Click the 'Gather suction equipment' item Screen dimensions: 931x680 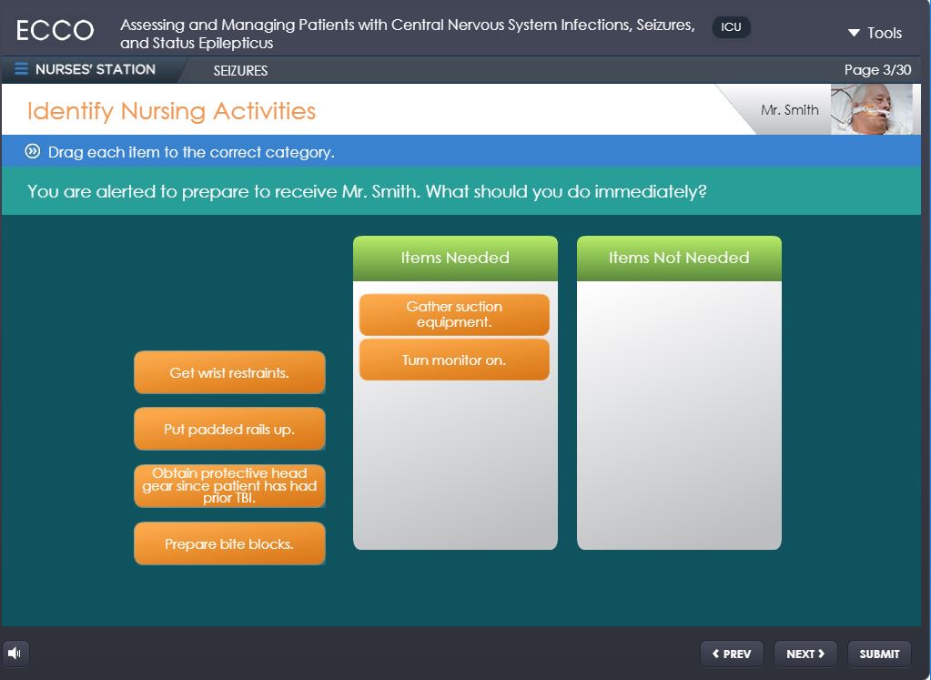click(x=454, y=314)
